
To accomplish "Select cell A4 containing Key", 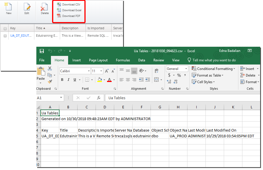I will pos(50,130).
